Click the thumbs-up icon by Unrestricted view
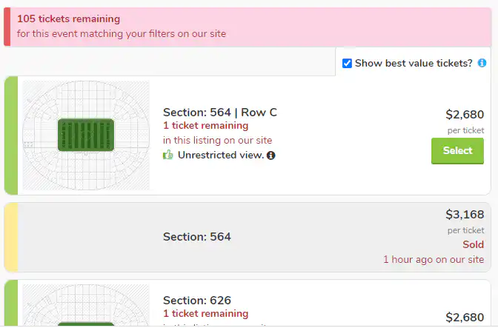The height and width of the screenshot is (328, 498). tap(168, 155)
